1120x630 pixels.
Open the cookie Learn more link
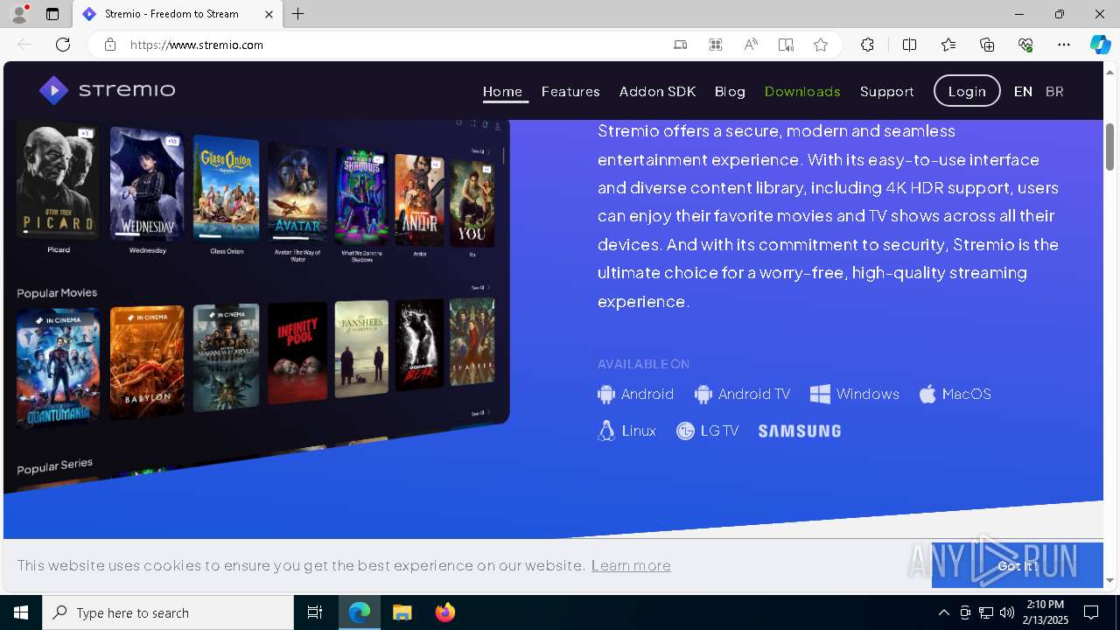tap(631, 565)
